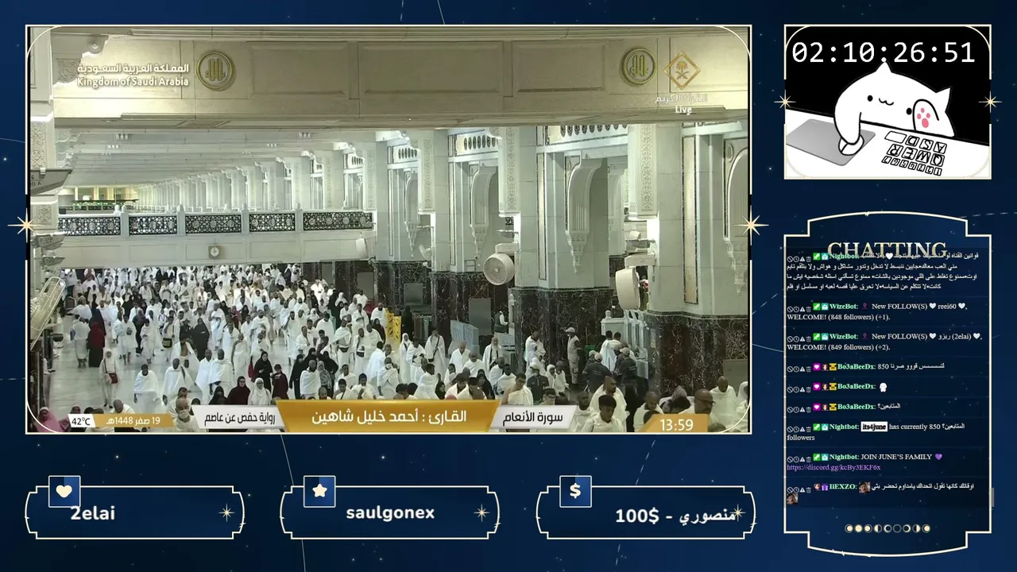Click warning triangle icon on Nightbot its4june message
Screen dimensions: 1017x572
tap(802, 427)
